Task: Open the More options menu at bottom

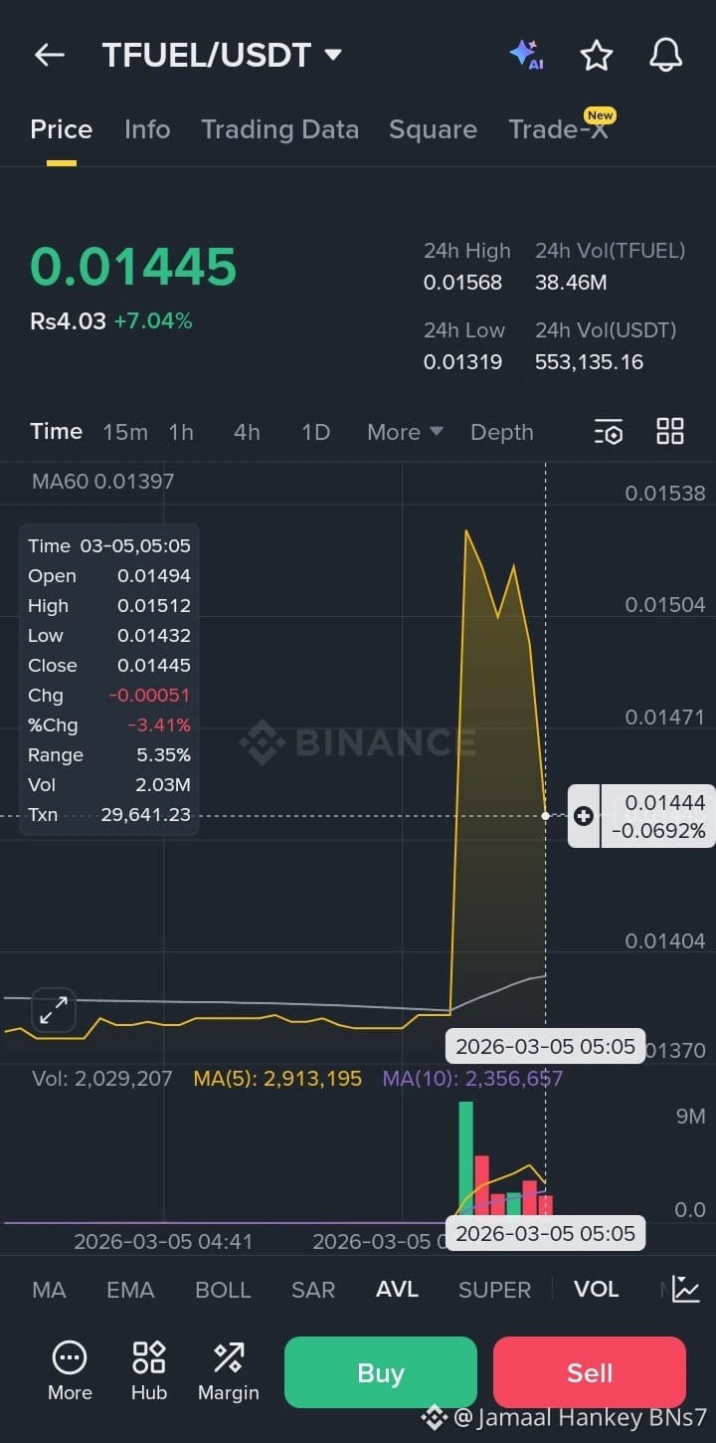Action: pos(70,1370)
